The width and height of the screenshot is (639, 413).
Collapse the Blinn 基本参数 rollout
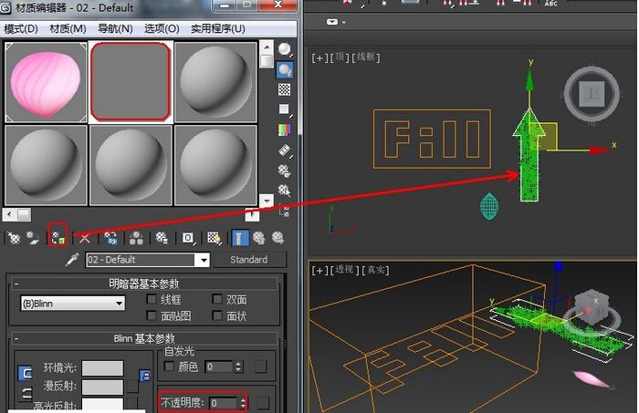click(144, 338)
